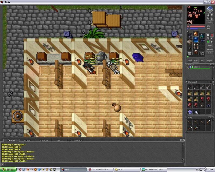Toggle chase opponent running figure mode
215x172 pixels.
(x=212, y=38)
